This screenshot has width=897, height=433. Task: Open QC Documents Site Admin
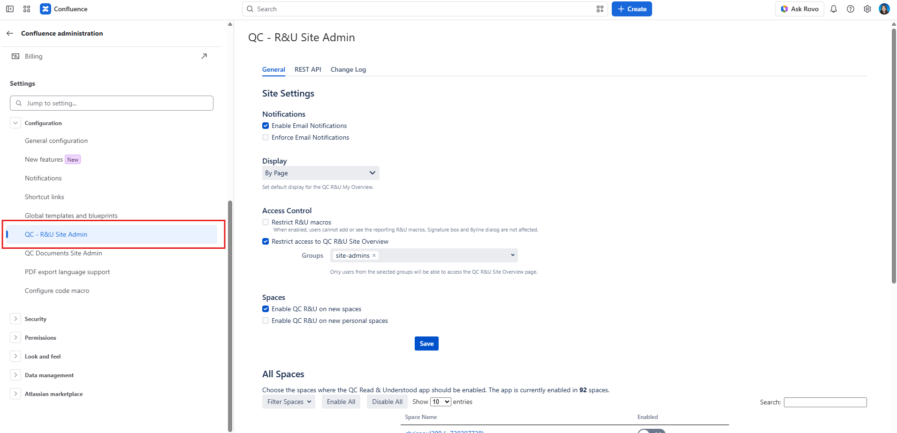[63, 253]
